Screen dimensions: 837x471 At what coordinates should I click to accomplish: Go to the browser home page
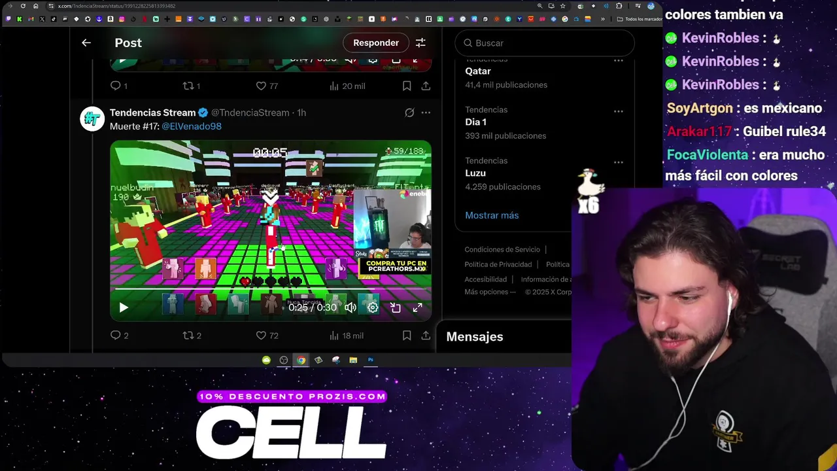(35, 6)
